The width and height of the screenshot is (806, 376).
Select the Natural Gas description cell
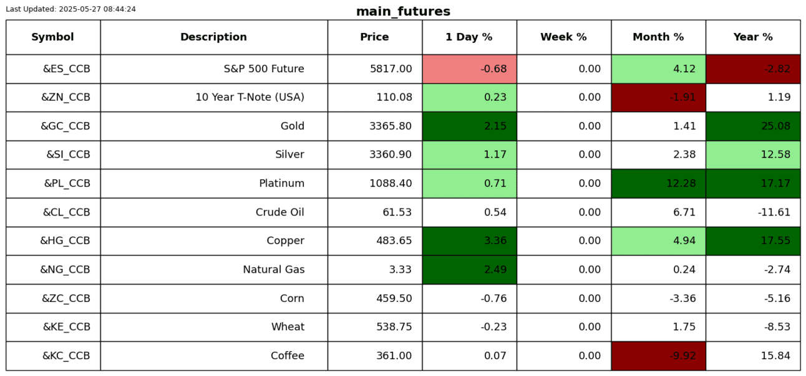(x=273, y=270)
